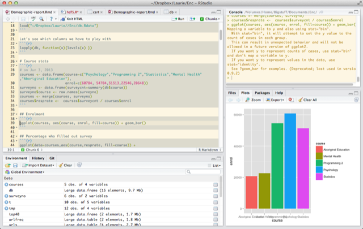Screen dimensions: 363x229
Task: Click the next plot arrow
Action: click(x=238, y=100)
